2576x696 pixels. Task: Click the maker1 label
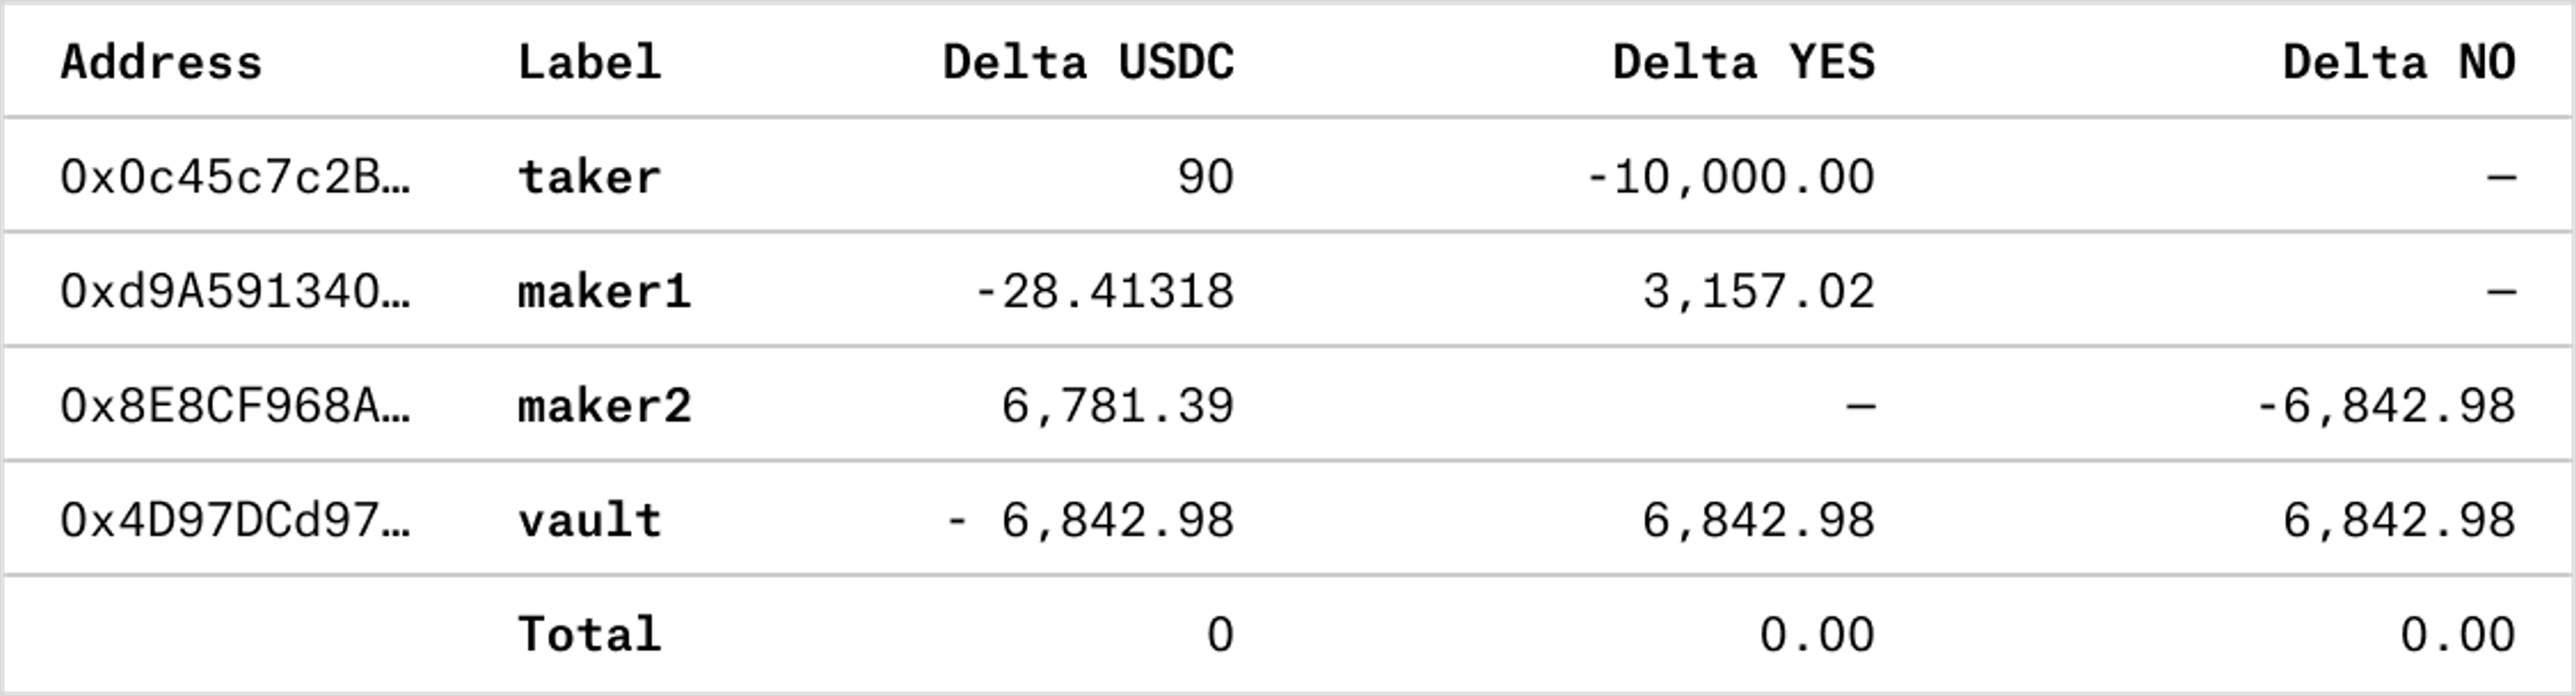[x=604, y=292]
